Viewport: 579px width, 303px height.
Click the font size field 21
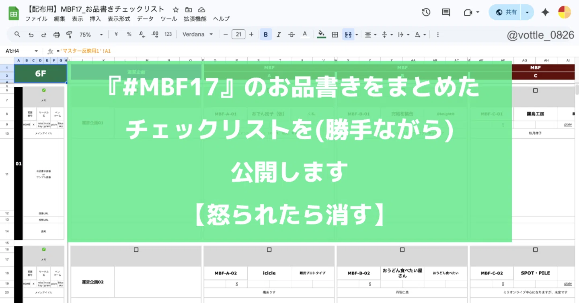click(238, 35)
